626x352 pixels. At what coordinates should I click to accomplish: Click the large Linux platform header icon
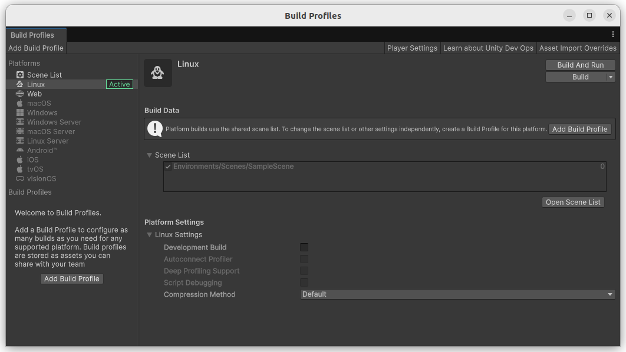click(158, 73)
